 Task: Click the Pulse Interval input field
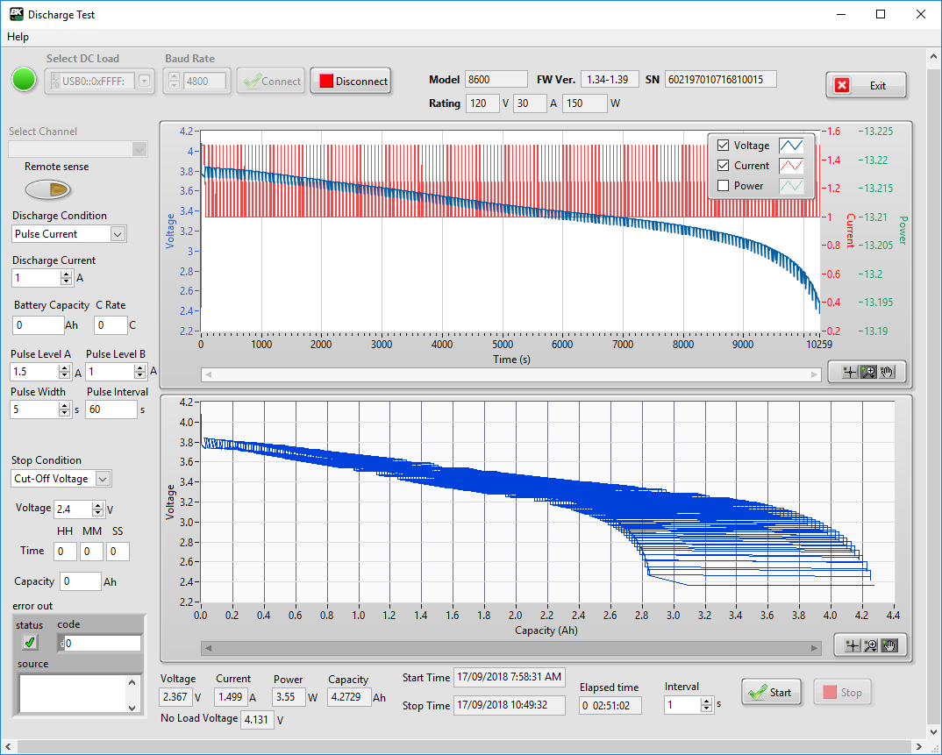[x=111, y=410]
